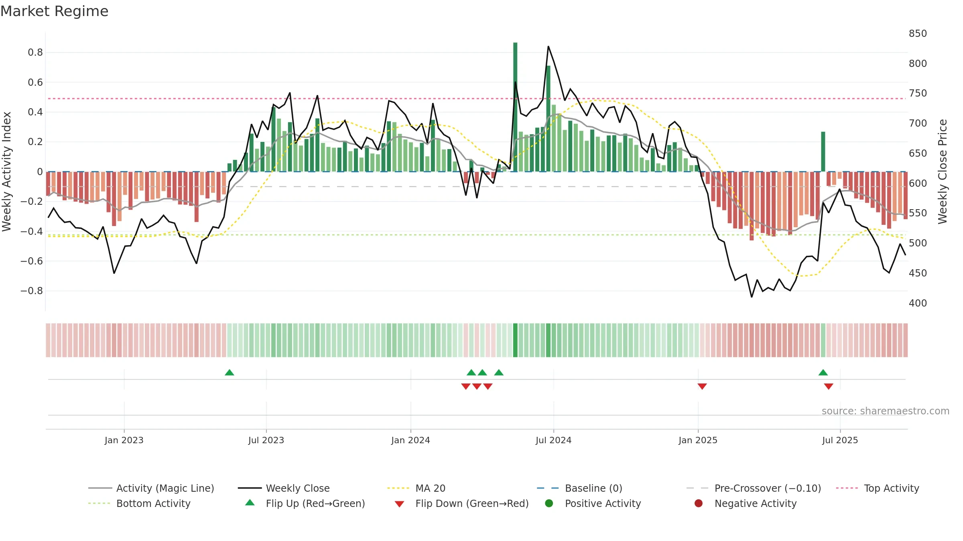The height and width of the screenshot is (541, 963).
Task: Click the −0.8 activity axis label
Action: click(x=32, y=291)
